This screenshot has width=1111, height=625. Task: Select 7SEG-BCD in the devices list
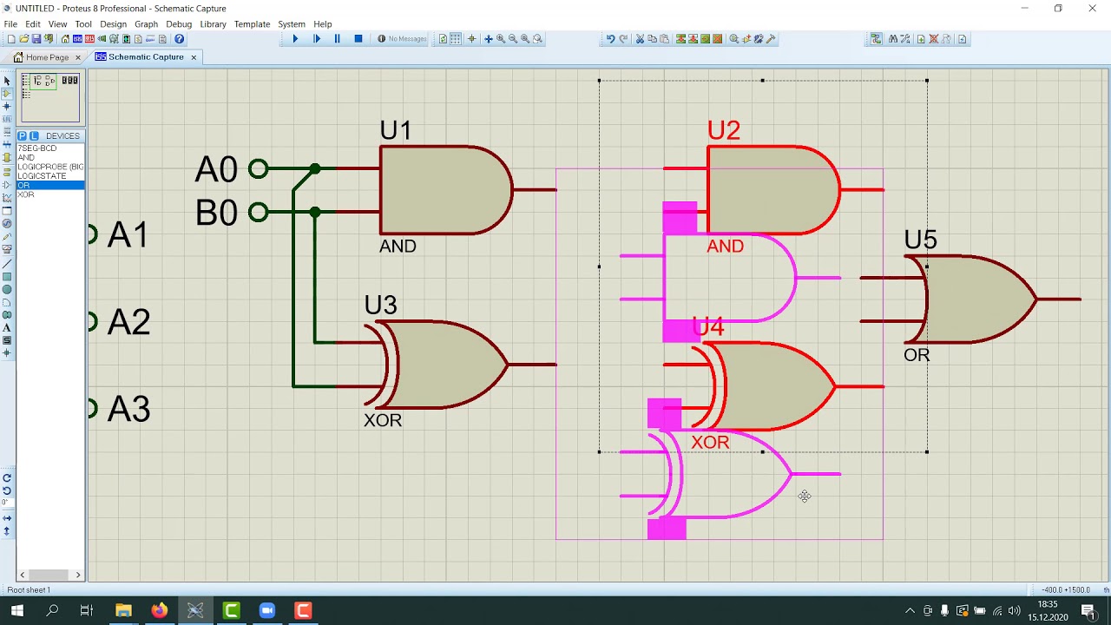[50, 148]
